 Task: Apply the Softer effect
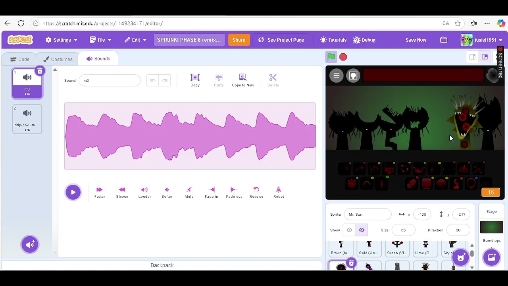pyautogui.click(x=167, y=193)
